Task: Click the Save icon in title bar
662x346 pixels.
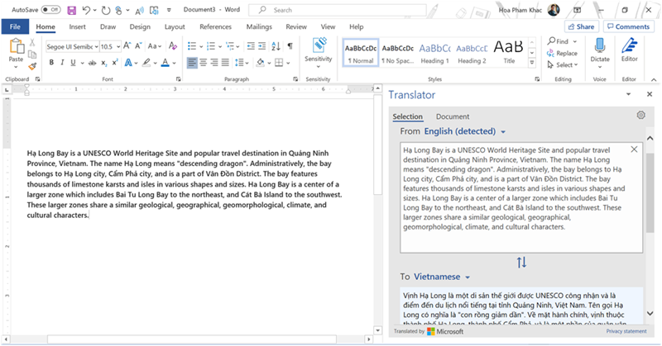Action: pos(72,10)
